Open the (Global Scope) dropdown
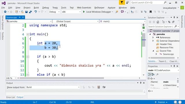Viewport: 185px width, 104px height. coord(76,21)
